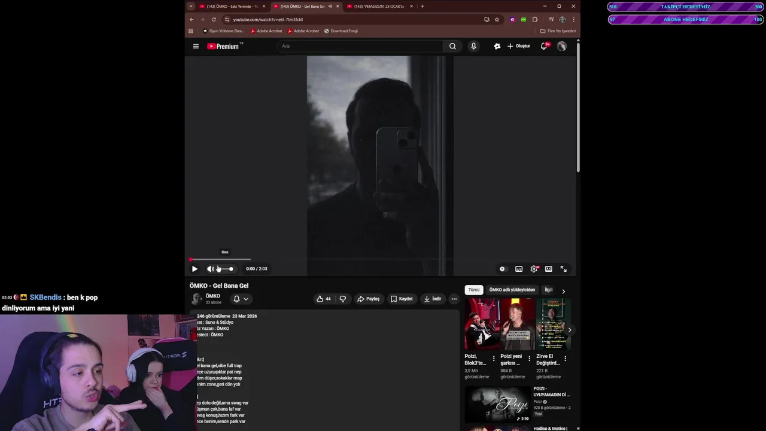766x431 pixels.
Task: Save the video with Kaydet
Action: click(x=402, y=299)
